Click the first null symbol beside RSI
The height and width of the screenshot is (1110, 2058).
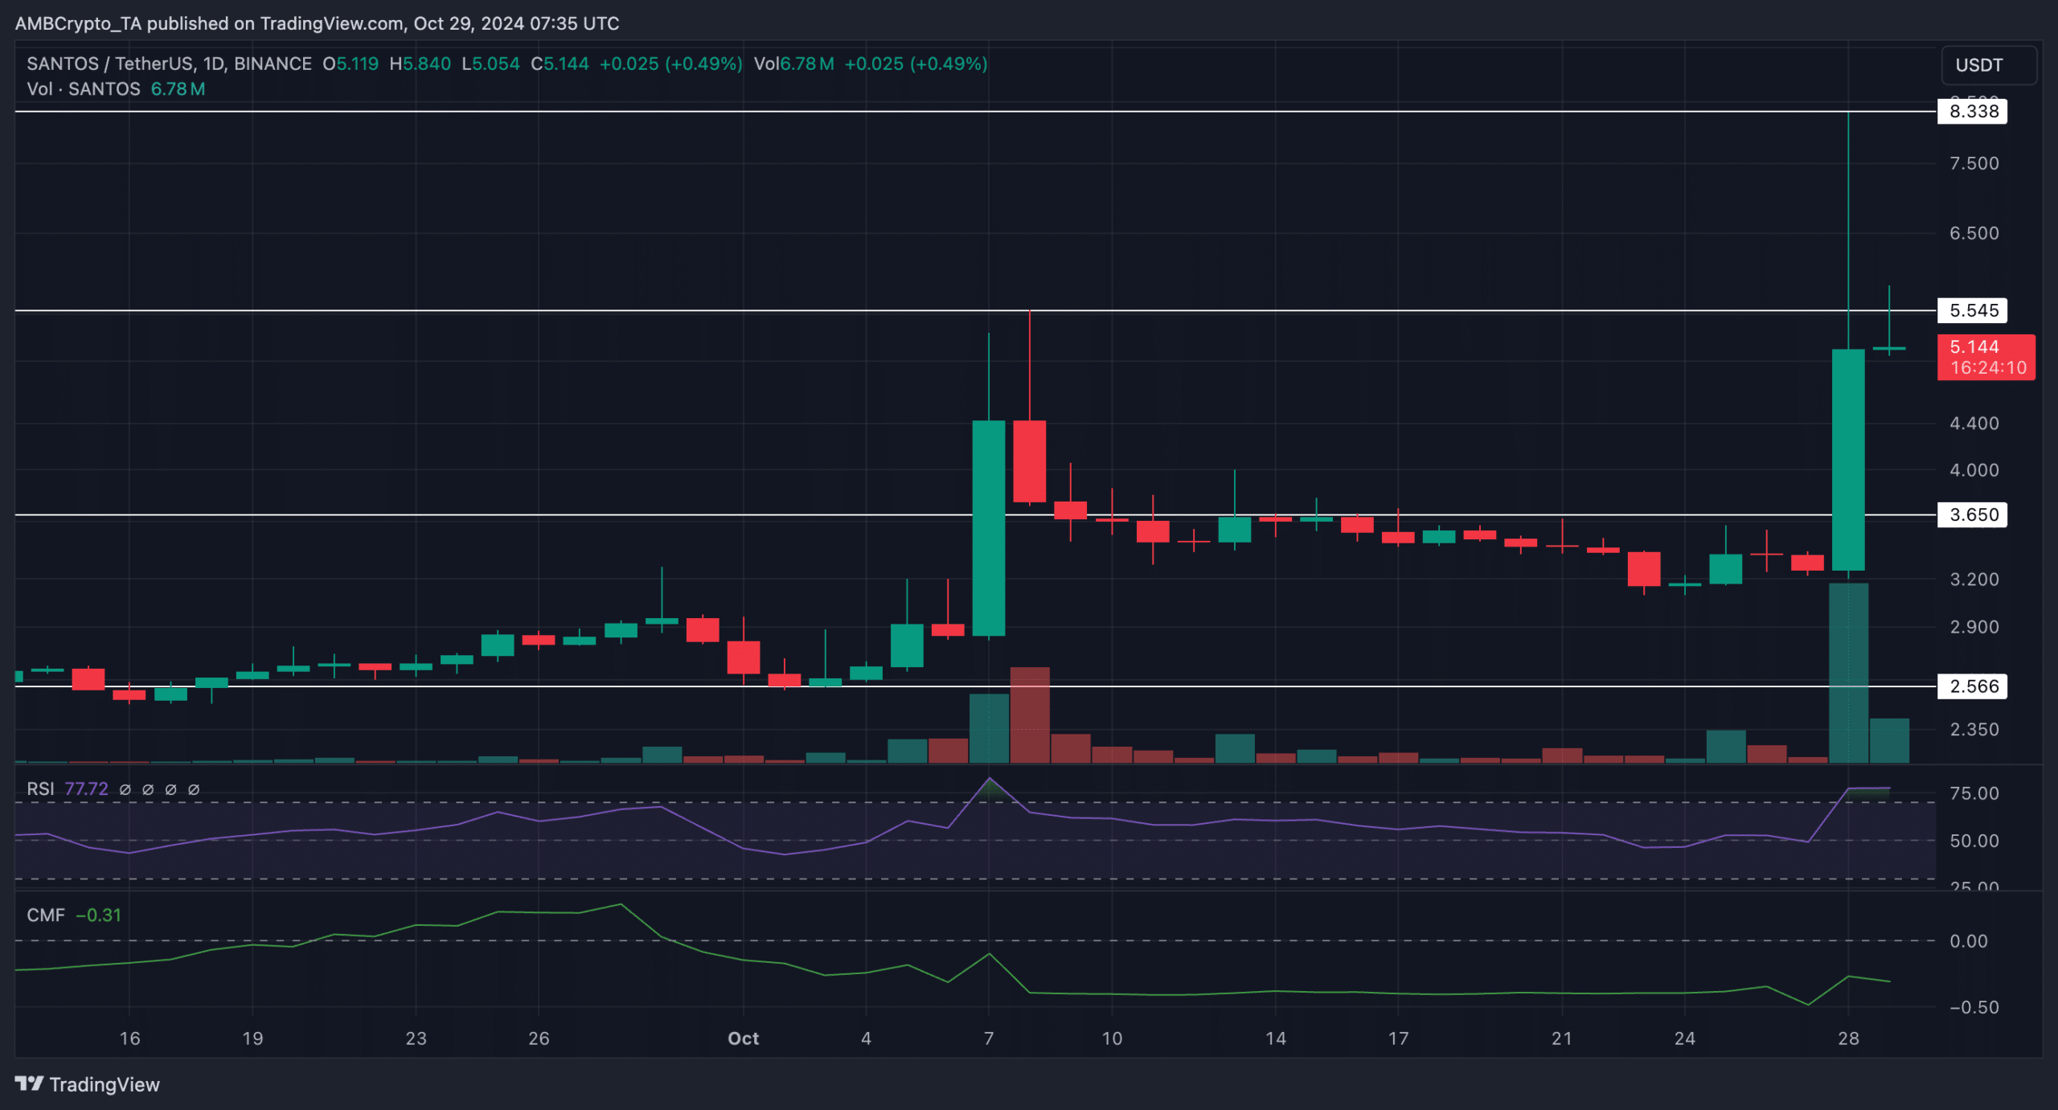click(x=125, y=789)
